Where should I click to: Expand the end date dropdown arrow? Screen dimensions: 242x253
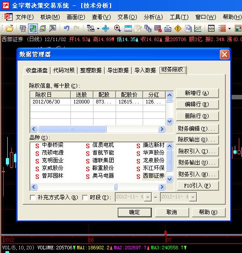[x=193, y=197]
